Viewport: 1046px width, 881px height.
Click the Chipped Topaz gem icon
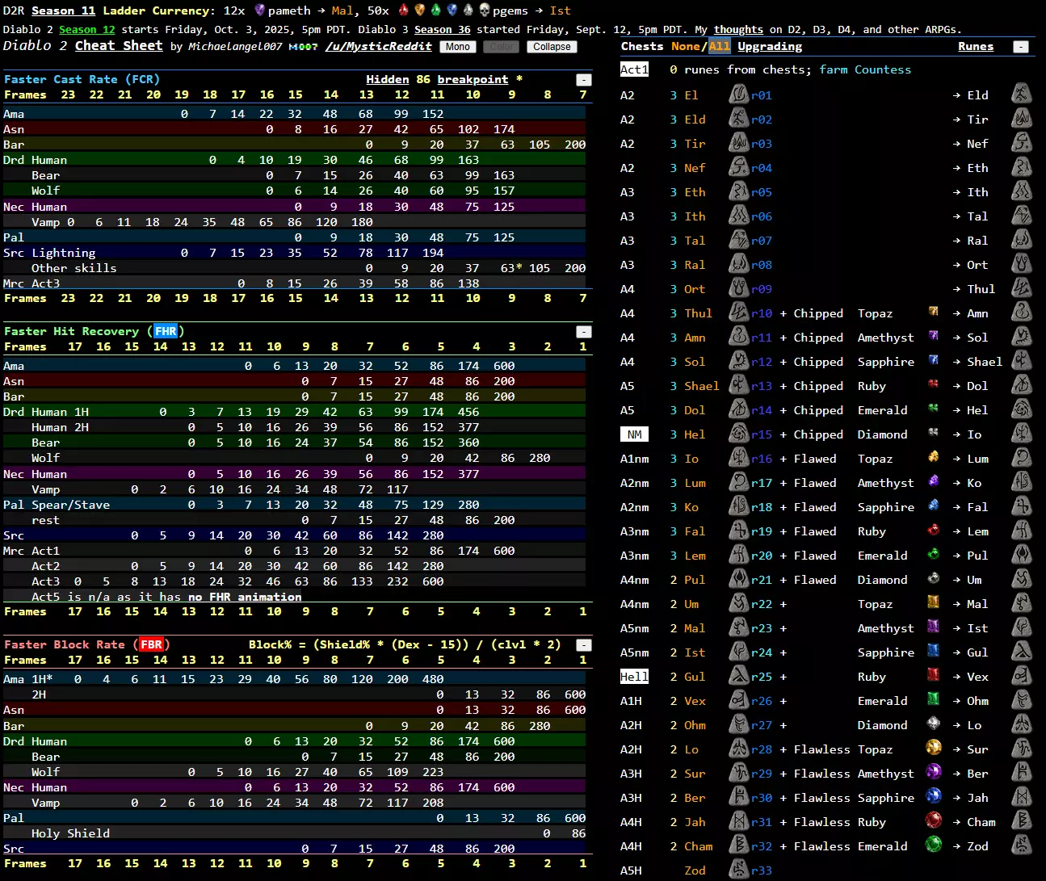coord(934,311)
